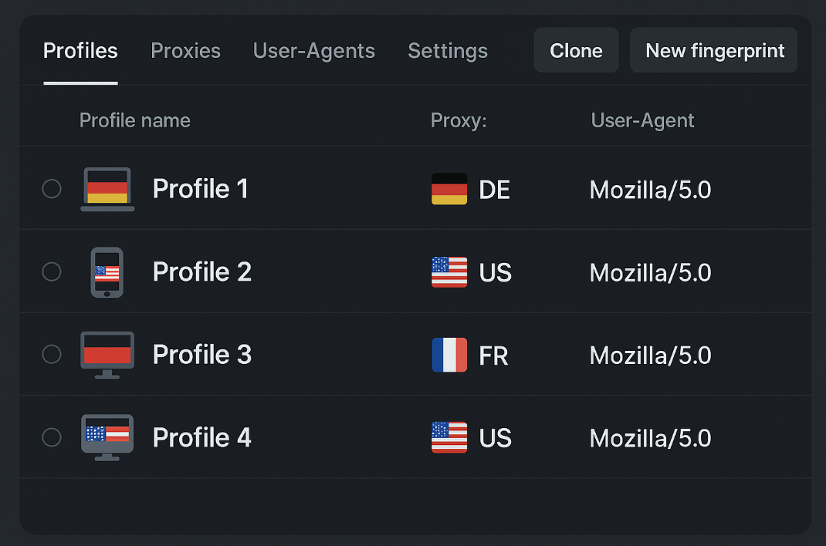826x546 pixels.
Task: Select the Profile 4 radio button
Action: coord(52,437)
